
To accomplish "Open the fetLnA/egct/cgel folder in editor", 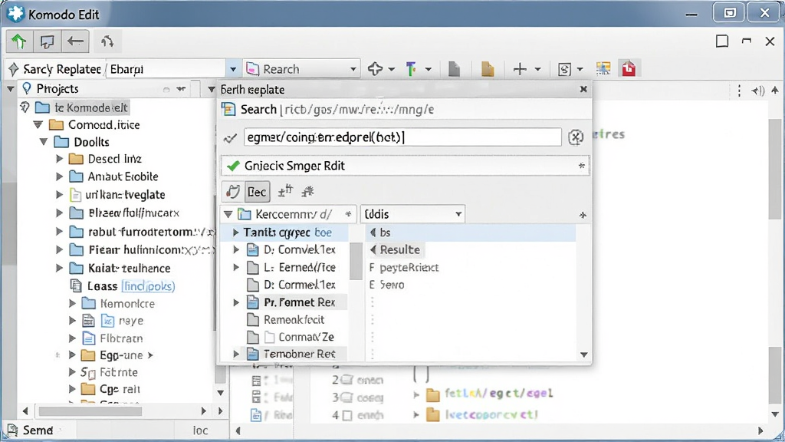I will [x=498, y=393].
